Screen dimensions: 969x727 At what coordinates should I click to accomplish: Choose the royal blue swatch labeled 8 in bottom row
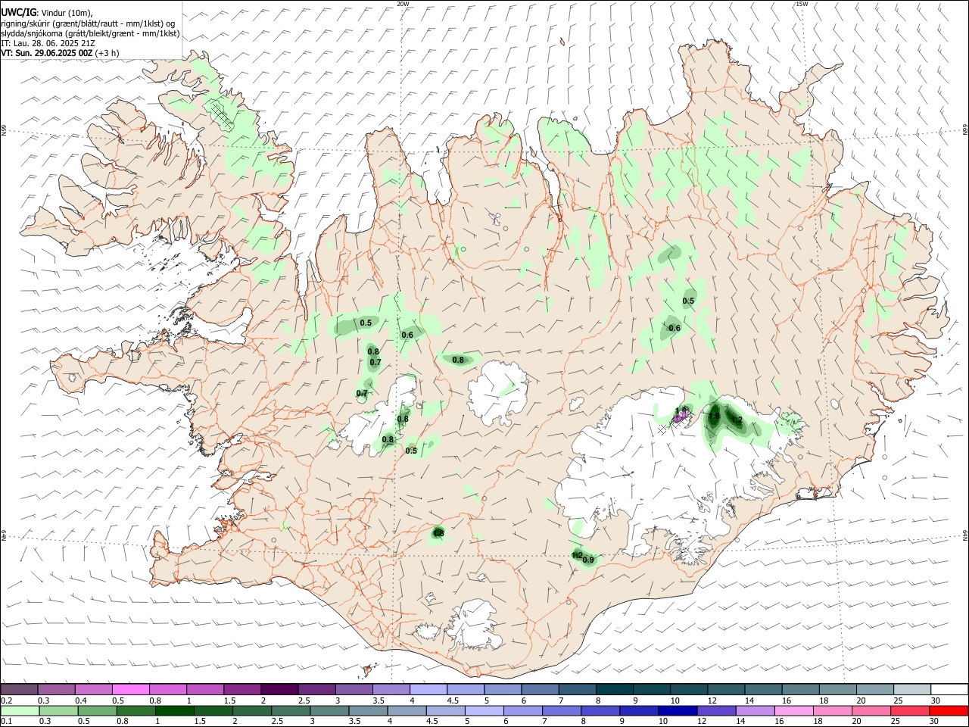tap(600, 710)
